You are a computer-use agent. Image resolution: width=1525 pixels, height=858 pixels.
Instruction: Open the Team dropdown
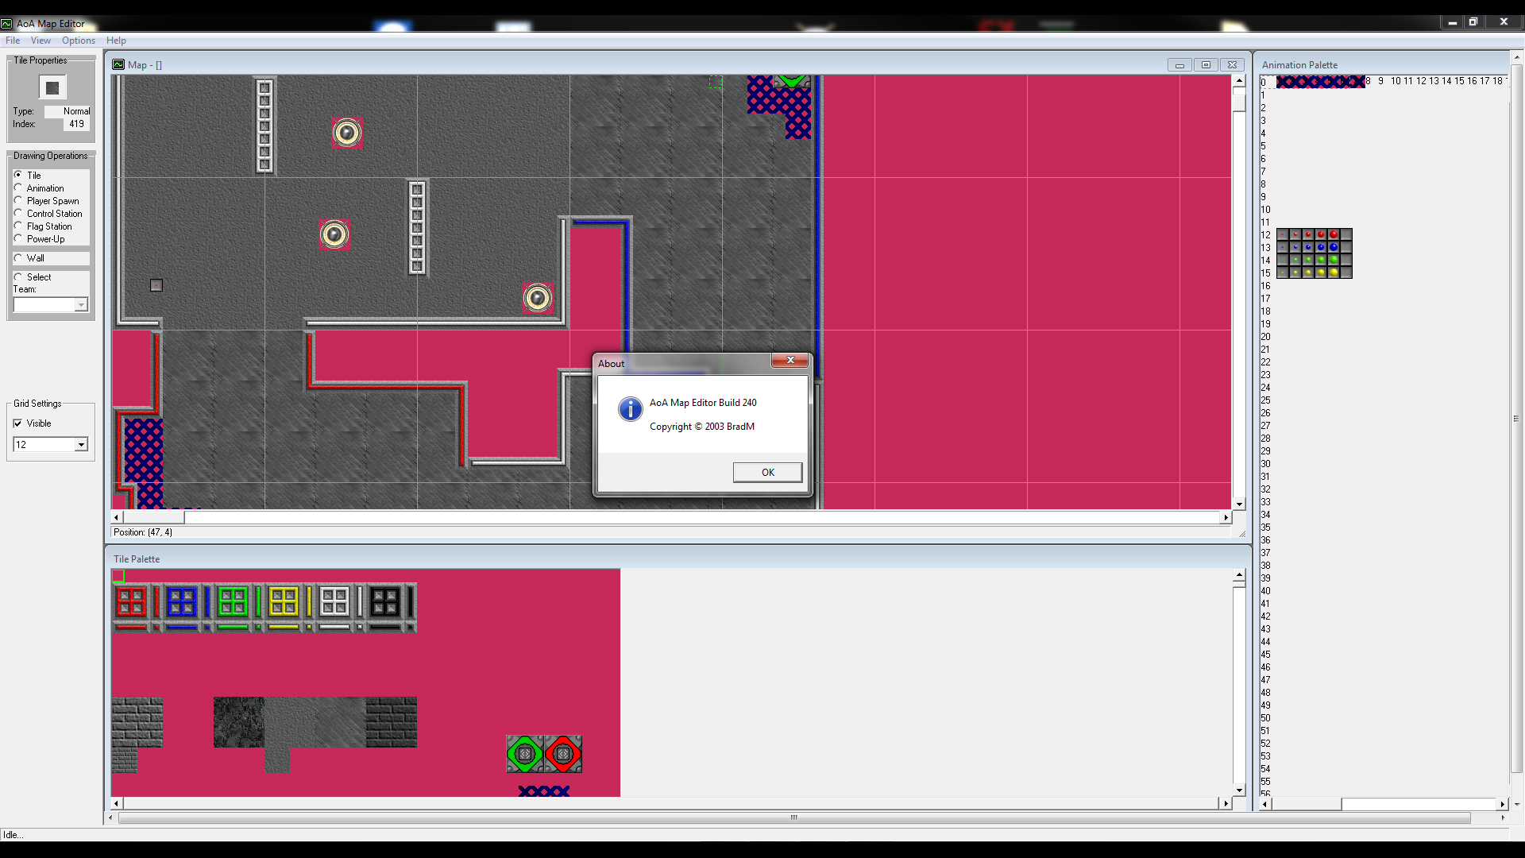coord(81,305)
